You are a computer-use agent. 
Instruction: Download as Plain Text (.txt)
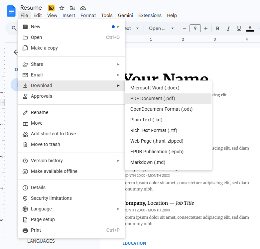[168, 120]
